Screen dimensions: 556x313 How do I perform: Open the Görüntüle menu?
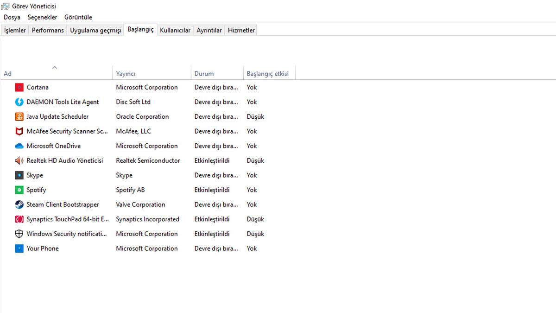[x=78, y=17]
